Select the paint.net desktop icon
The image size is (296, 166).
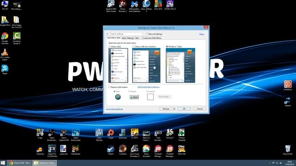tap(64, 150)
